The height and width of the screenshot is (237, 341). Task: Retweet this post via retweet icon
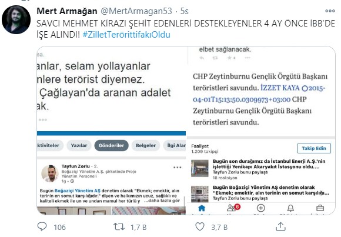[119, 227]
